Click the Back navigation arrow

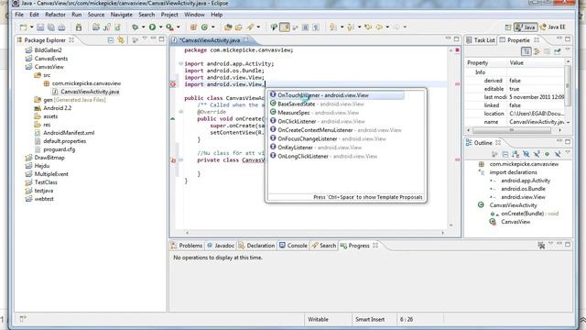coord(379,27)
